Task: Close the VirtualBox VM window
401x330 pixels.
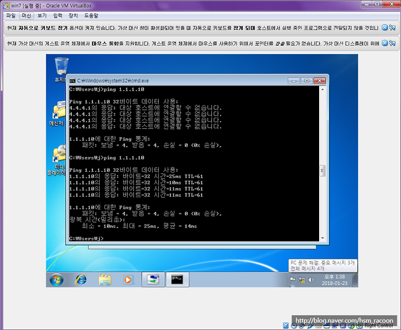Action: pos(392,4)
